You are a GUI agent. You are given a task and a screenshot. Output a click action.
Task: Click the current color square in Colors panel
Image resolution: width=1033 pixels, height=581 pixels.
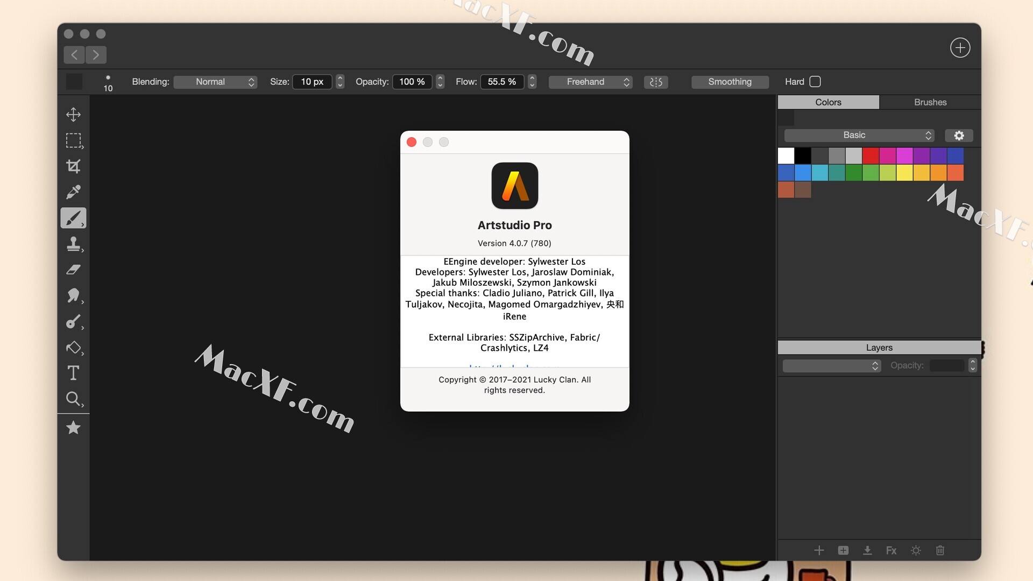[786, 118]
